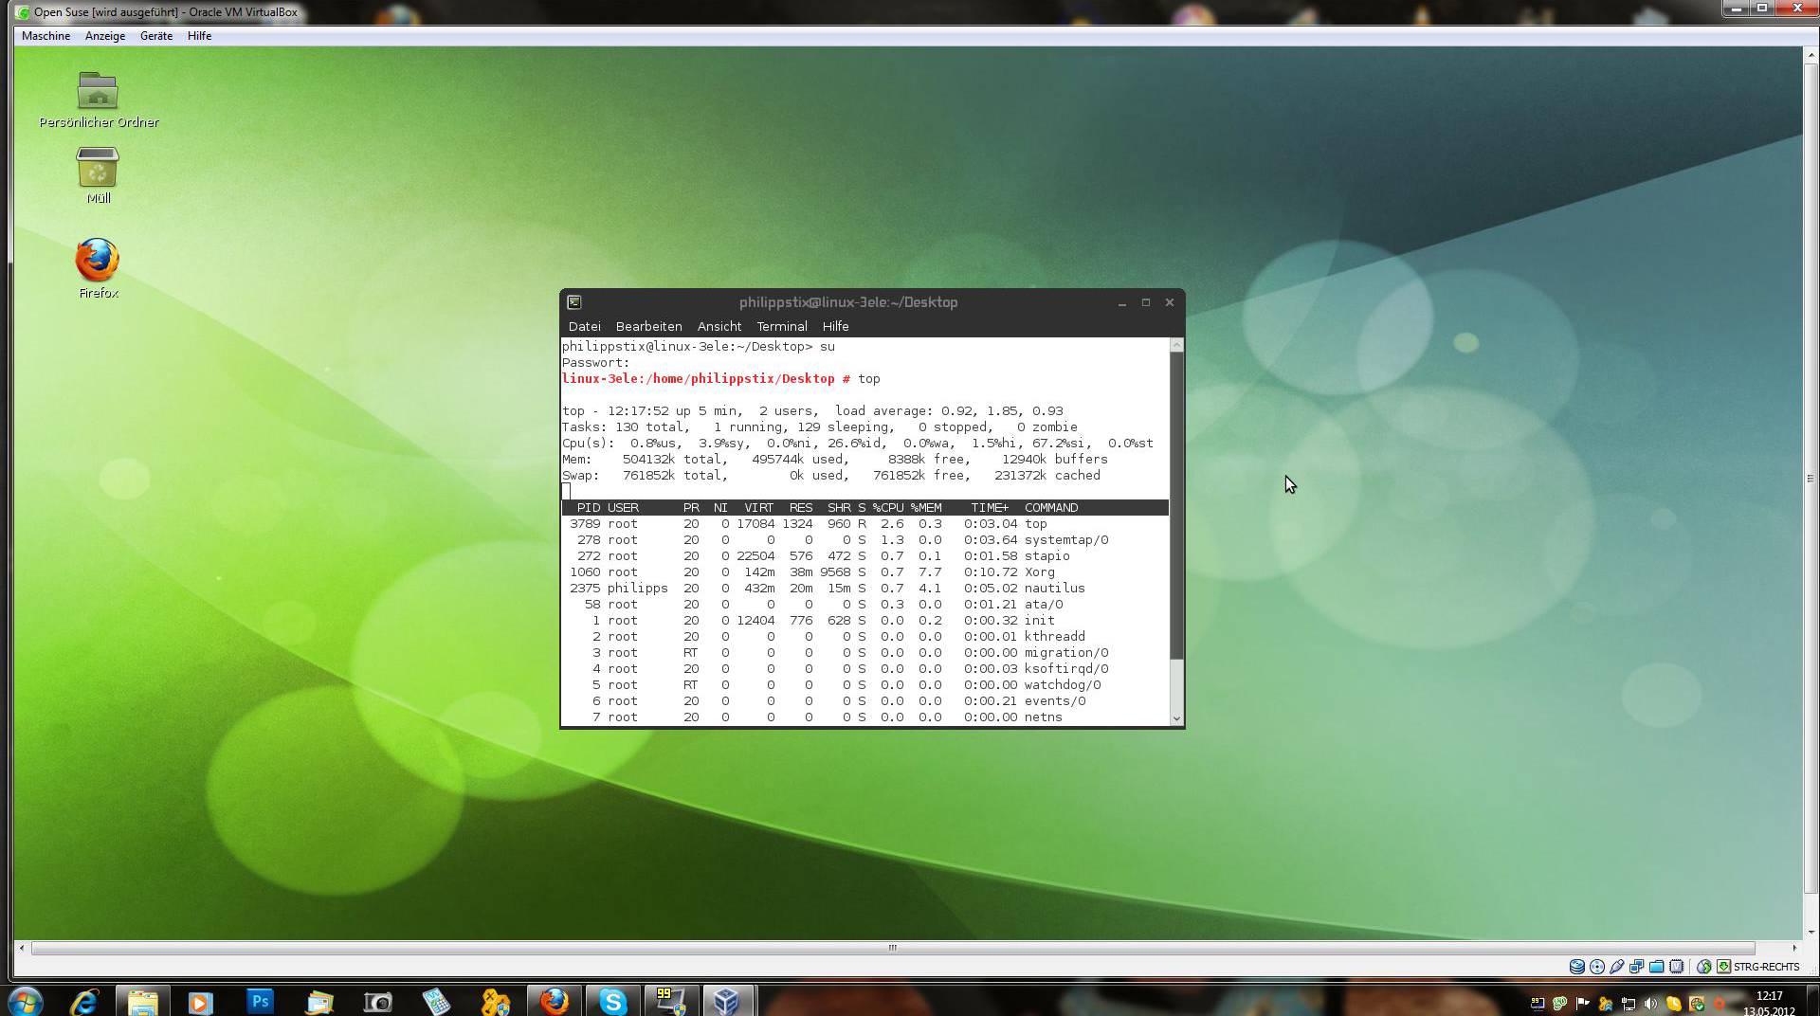1820x1016 pixels.
Task: Open the Müll trash icon on desktop
Action: tap(98, 169)
